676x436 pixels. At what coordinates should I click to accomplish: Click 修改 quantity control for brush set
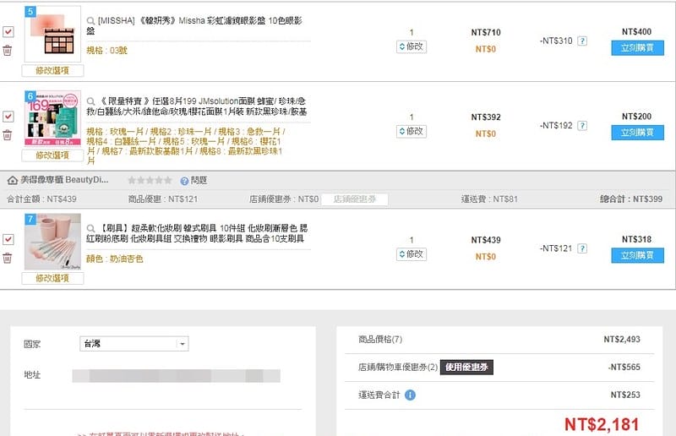pyautogui.click(x=411, y=253)
